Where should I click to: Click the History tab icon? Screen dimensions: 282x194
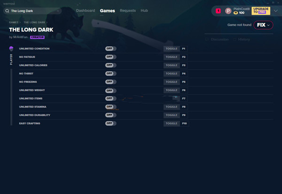tap(235, 39)
